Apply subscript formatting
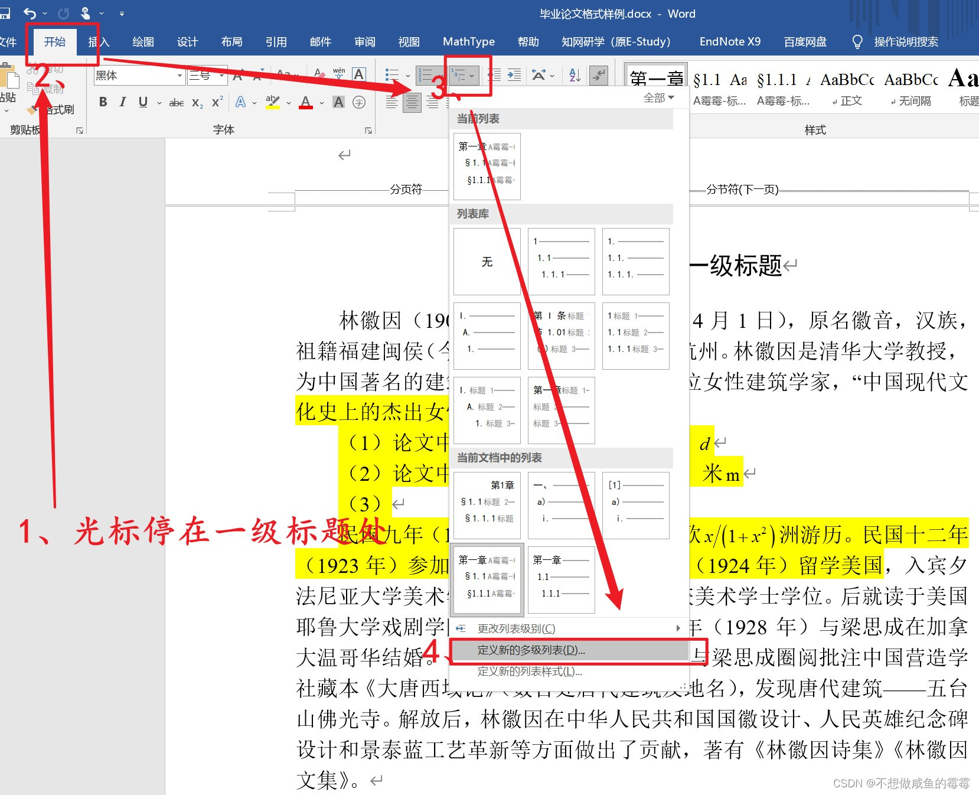Screen dimensions: 979x795 pos(197,103)
